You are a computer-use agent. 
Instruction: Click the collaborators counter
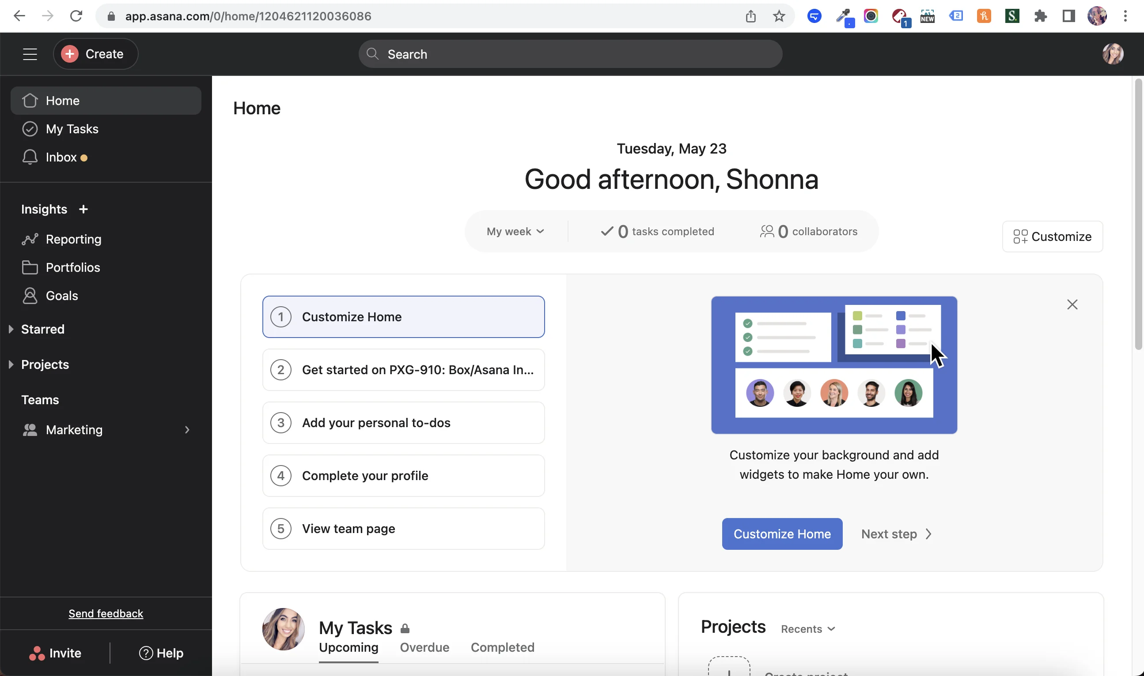coord(808,231)
